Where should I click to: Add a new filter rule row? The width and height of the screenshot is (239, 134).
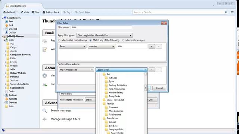pos(152,46)
